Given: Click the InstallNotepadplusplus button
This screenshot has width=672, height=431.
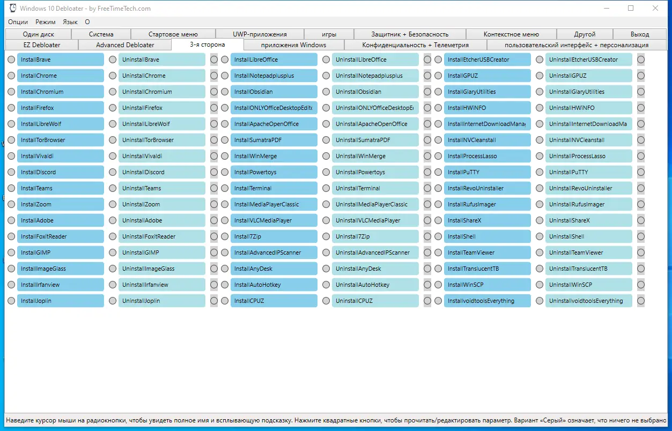Looking at the screenshot, I should pos(274,76).
